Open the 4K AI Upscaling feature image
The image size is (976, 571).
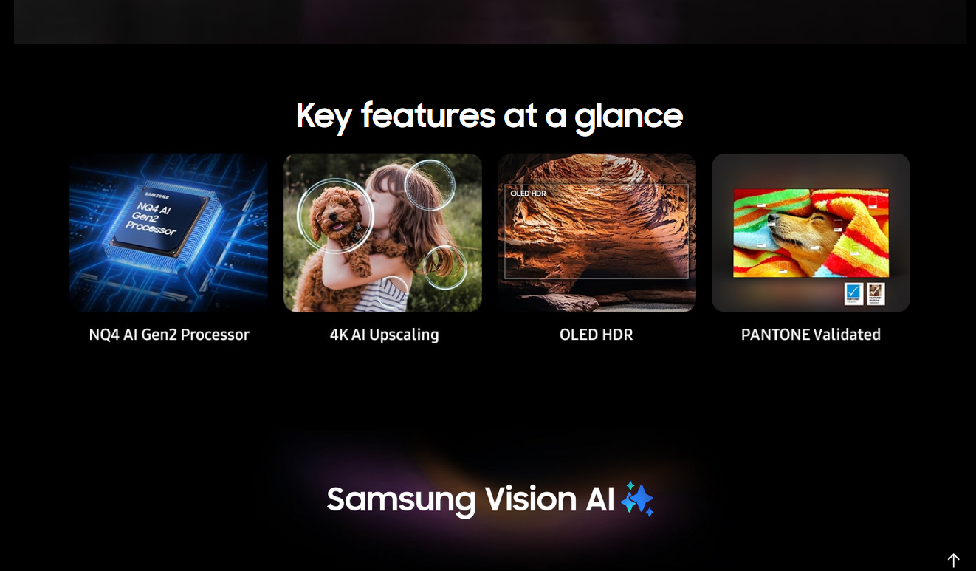[x=382, y=233]
